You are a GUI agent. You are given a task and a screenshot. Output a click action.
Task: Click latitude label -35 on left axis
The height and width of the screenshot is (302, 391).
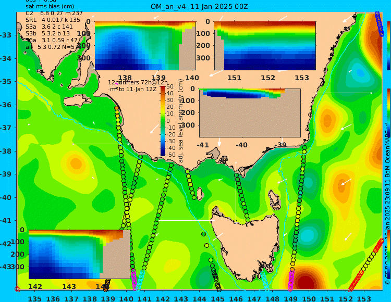(x=6, y=81)
